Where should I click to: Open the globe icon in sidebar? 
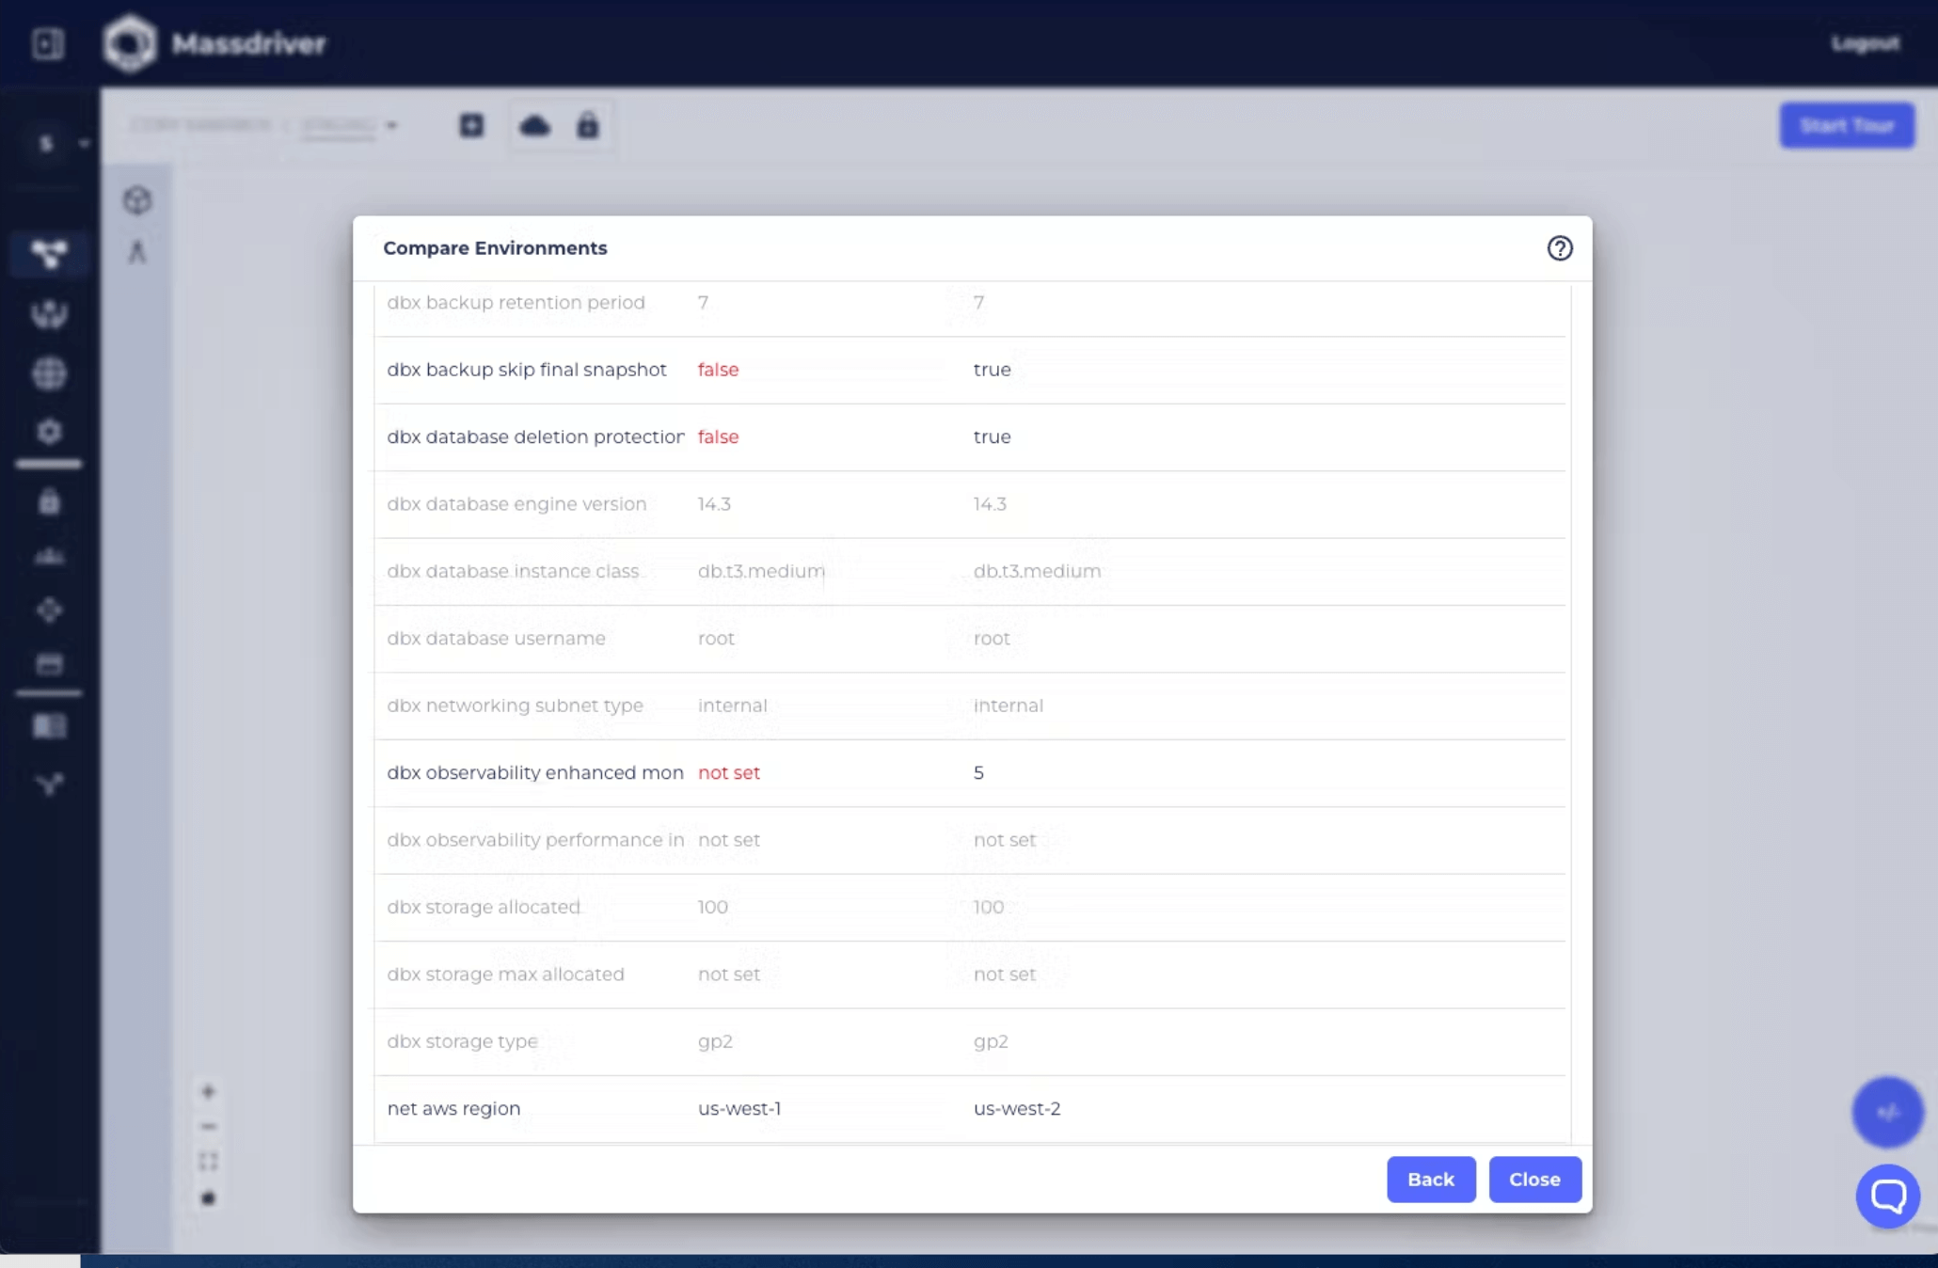pyautogui.click(x=49, y=373)
